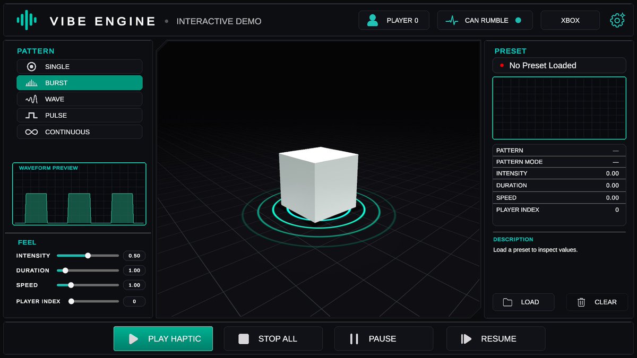Click the Wave pattern squiggle icon
Viewport: 637px width, 358px height.
31,99
